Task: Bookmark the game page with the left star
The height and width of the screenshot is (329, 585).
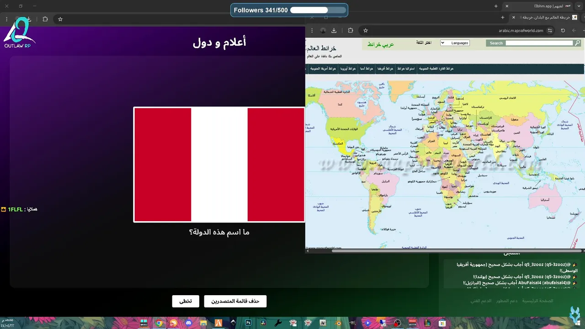Action: pos(60,19)
